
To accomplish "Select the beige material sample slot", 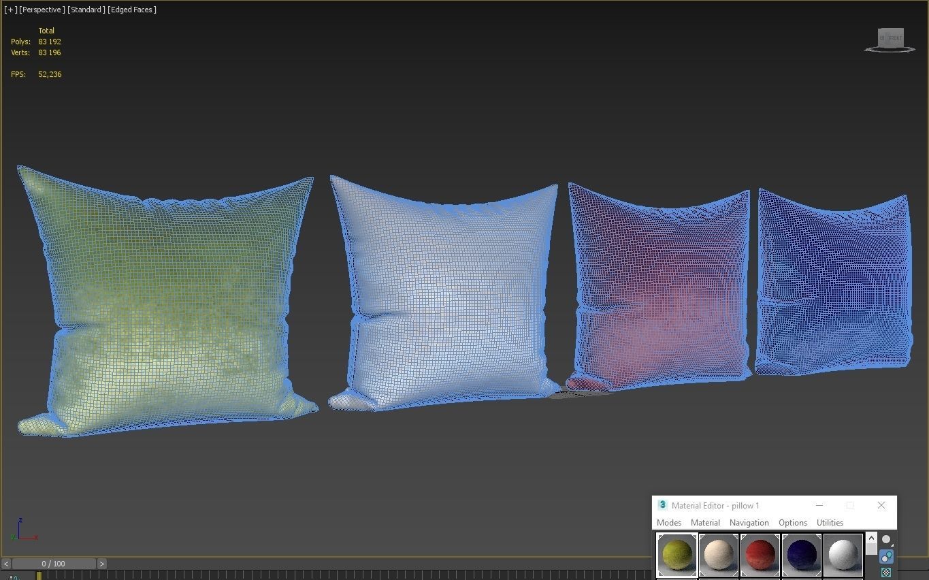I will coord(719,555).
